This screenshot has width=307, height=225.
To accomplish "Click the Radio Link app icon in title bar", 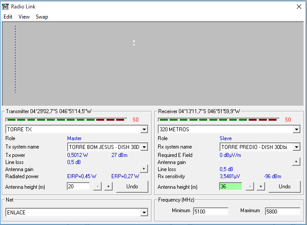I will tap(5, 7).
